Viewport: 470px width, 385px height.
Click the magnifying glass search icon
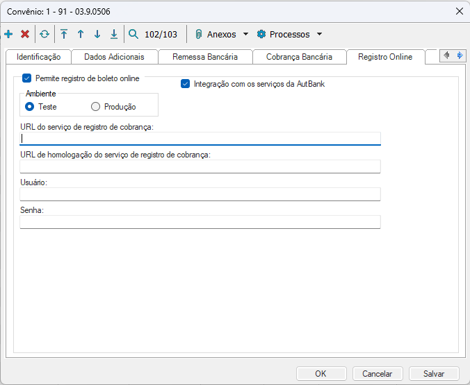click(x=133, y=34)
